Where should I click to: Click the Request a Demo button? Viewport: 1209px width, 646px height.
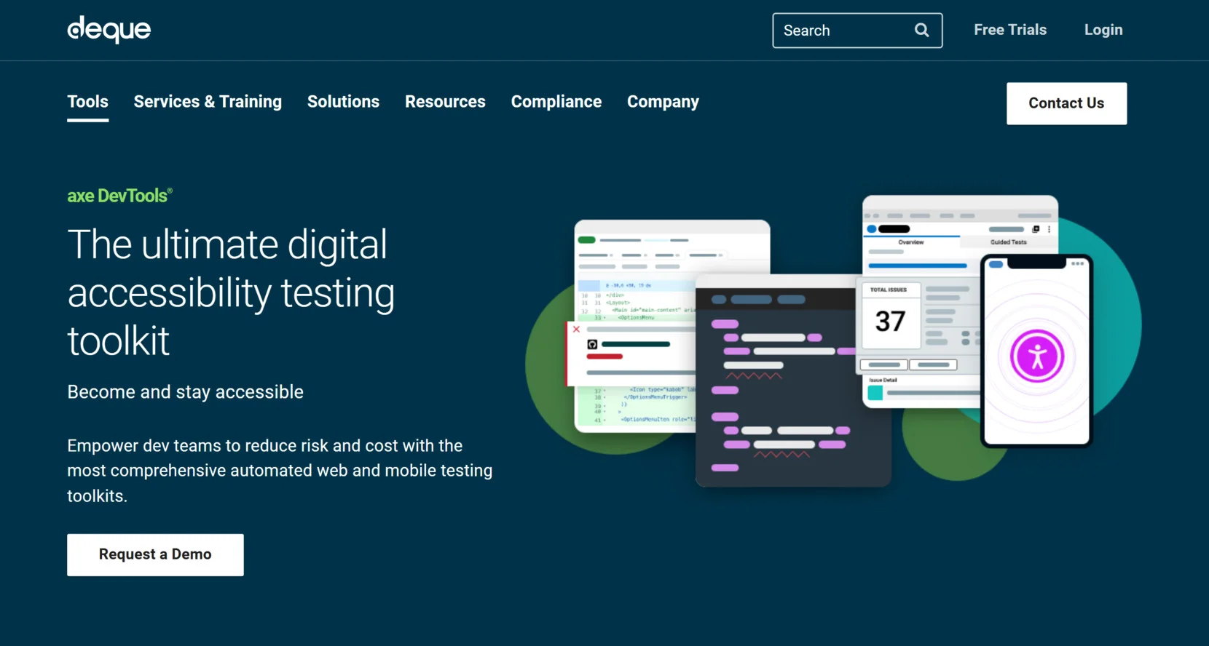click(155, 554)
